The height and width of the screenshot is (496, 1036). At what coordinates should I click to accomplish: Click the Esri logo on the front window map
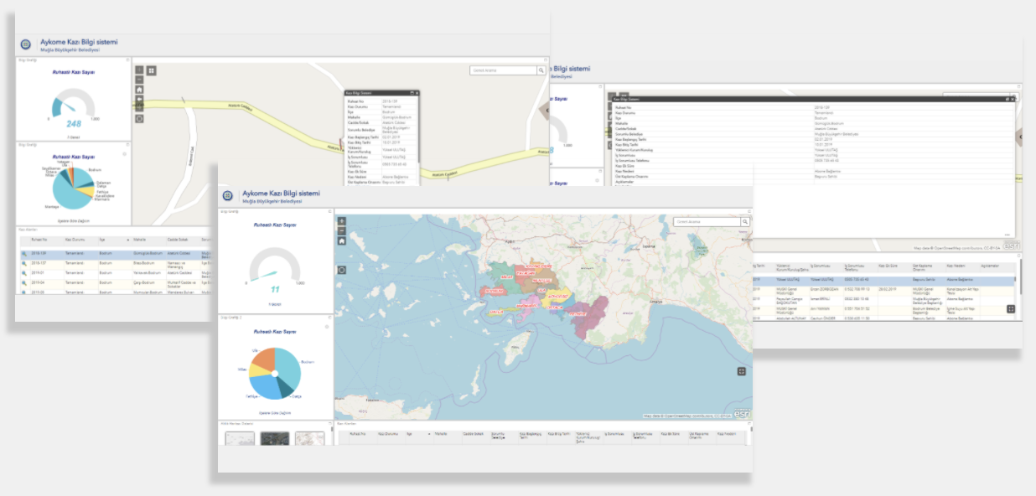pyautogui.click(x=742, y=413)
